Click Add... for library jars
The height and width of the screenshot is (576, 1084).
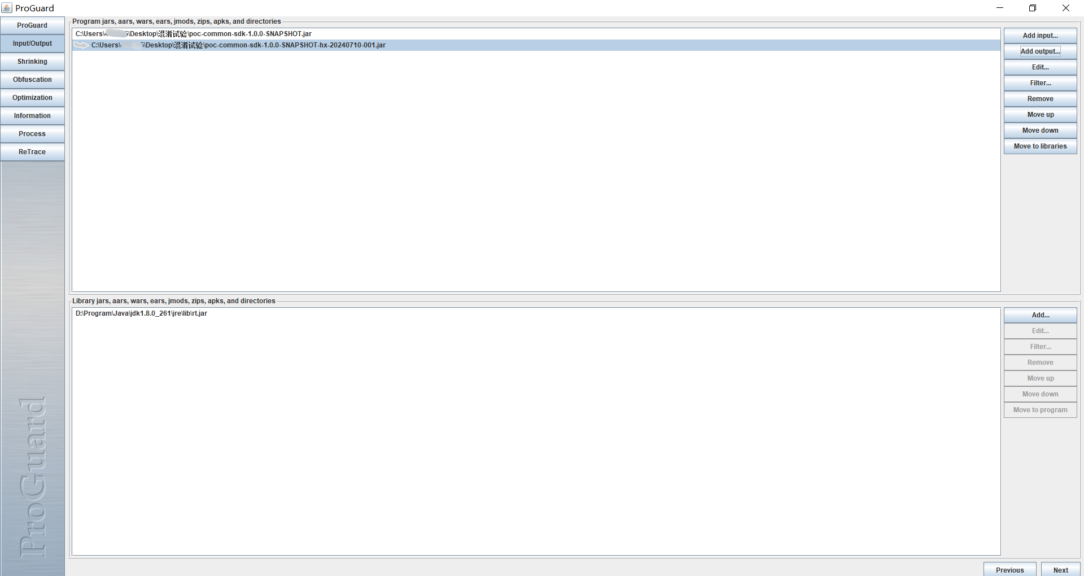point(1040,315)
